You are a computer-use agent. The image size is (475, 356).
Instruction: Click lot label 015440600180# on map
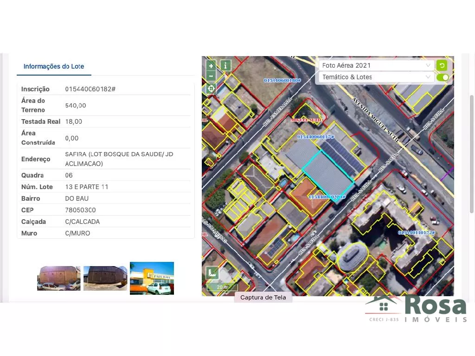point(282,80)
